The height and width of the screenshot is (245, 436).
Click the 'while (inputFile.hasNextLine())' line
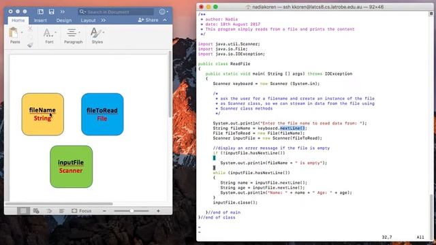(x=251, y=172)
